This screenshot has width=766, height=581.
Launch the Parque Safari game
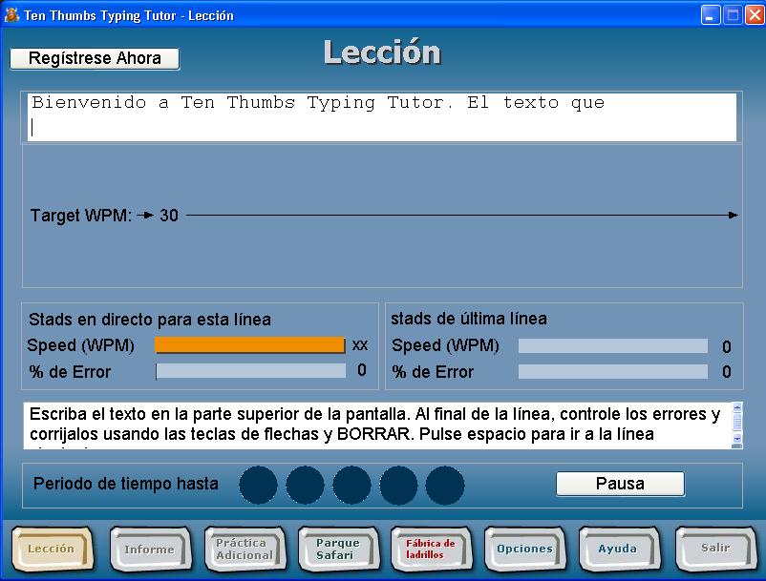[x=338, y=549]
